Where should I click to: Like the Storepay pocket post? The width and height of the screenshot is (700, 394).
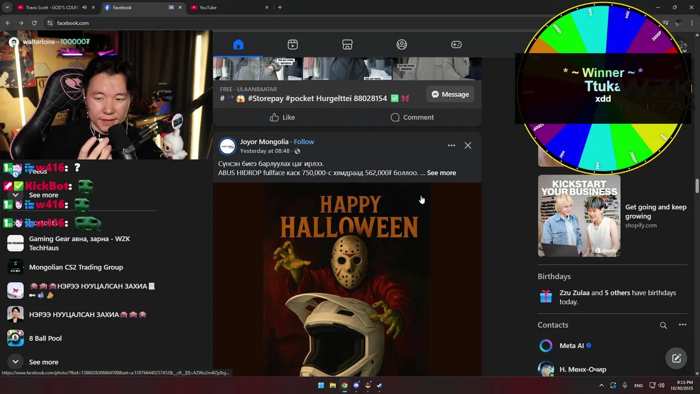(282, 117)
